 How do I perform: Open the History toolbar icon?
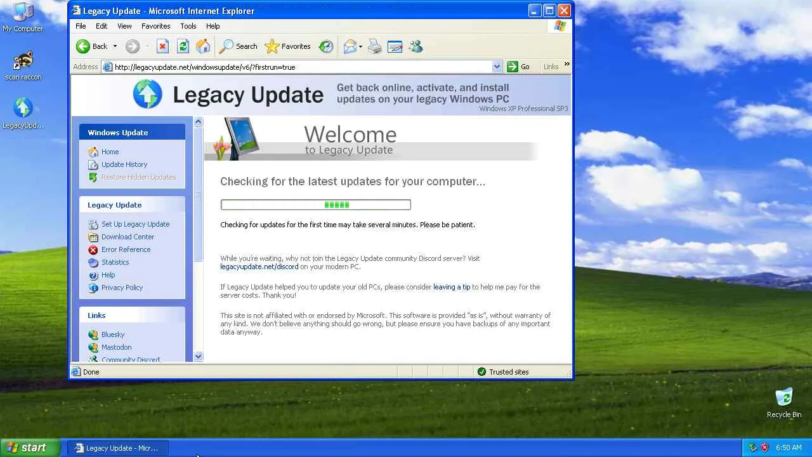(326, 46)
